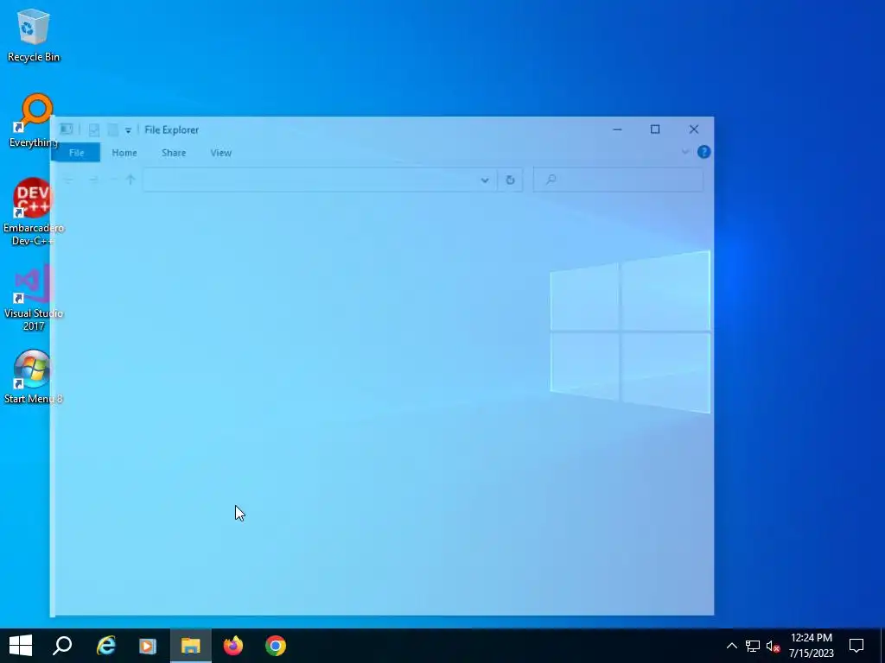The height and width of the screenshot is (663, 885).
Task: Launch the Start Menu 8 shortcut
Action: pos(34,376)
